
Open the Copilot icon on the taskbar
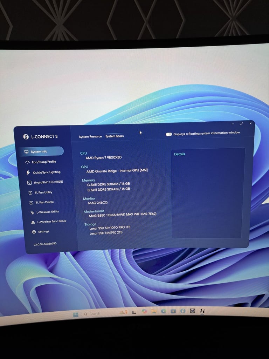pyautogui.click(x=144, y=312)
